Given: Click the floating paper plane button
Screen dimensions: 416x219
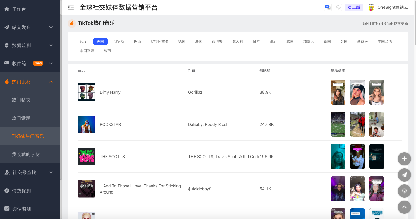Looking at the screenshot, I should [404, 175].
